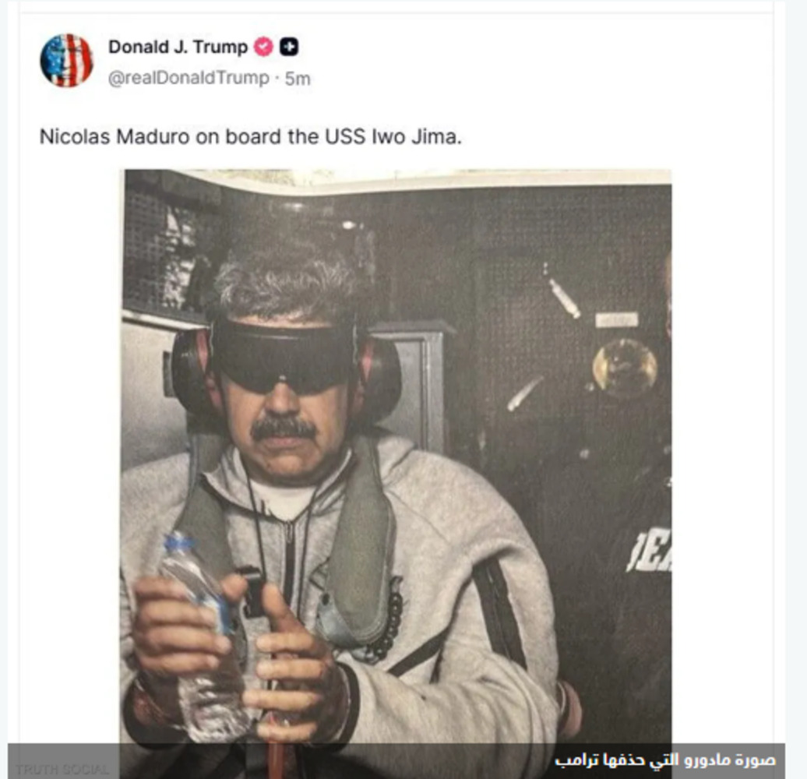Click the red verified checkmark badge
The height and width of the screenshot is (779, 807).
click(264, 48)
